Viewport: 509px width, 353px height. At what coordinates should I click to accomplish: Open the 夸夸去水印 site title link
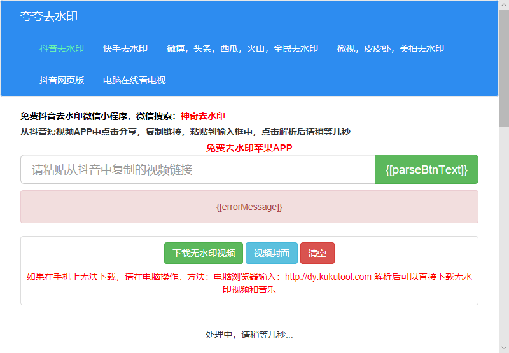point(49,17)
